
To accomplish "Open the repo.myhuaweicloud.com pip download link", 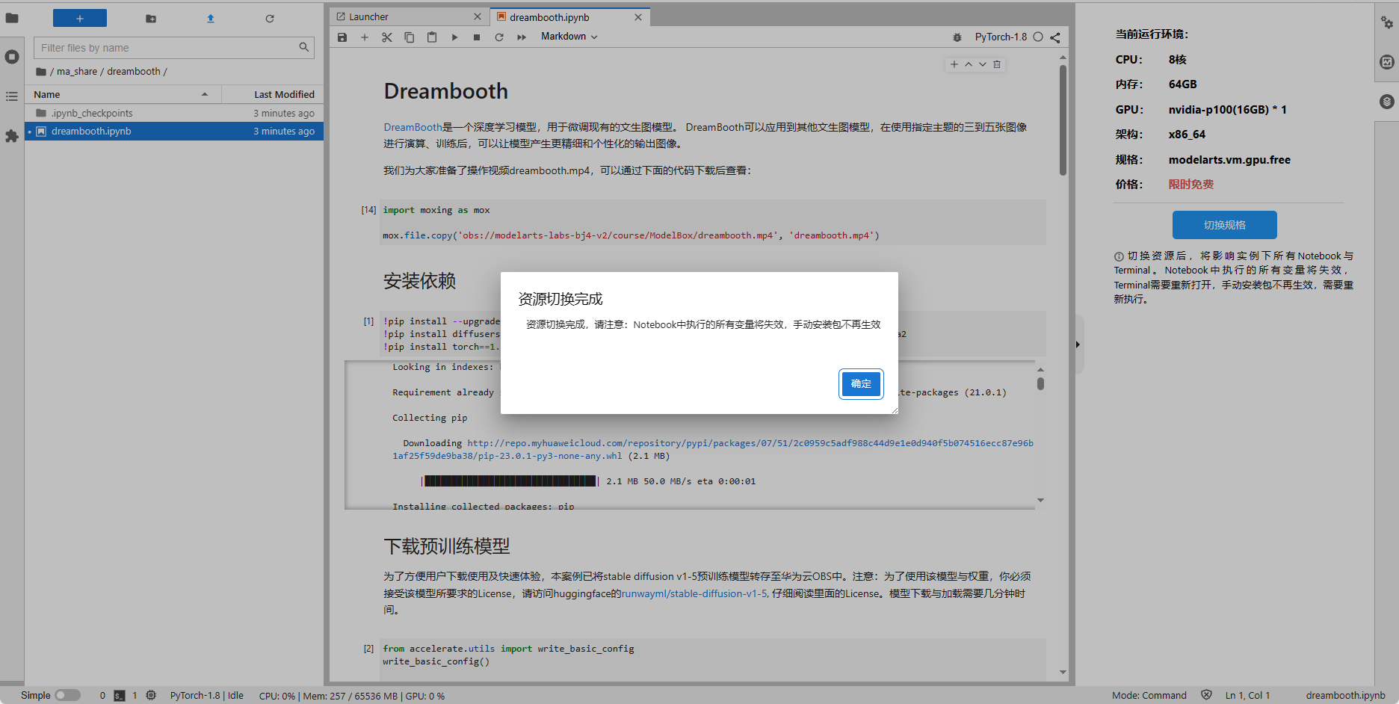I will (x=713, y=449).
